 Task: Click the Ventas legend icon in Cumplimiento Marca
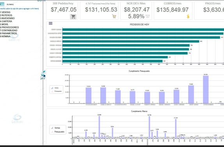click(52, 128)
